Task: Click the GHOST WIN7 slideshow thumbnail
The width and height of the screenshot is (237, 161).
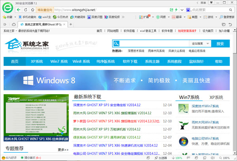Action: pyautogui.click(x=36, y=118)
